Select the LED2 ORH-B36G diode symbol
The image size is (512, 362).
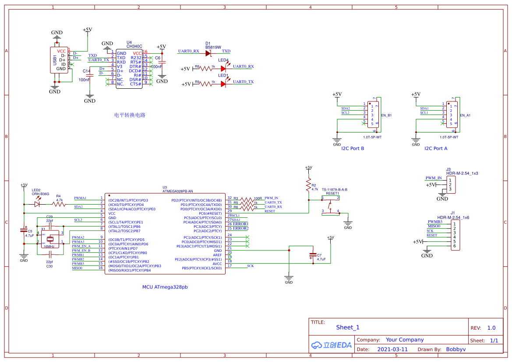tap(37, 204)
